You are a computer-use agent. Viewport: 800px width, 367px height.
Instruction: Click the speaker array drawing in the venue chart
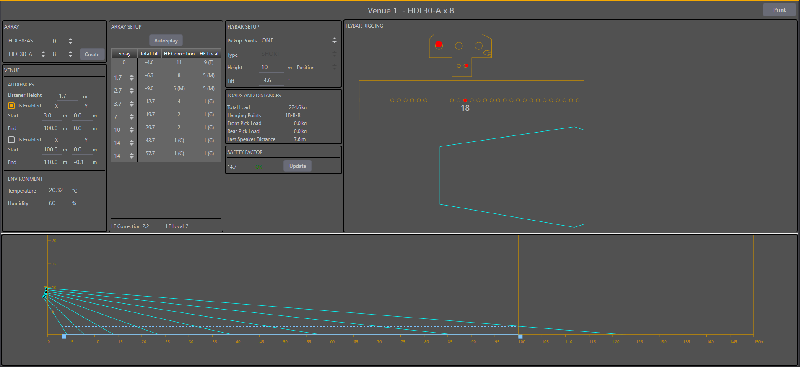point(45,293)
